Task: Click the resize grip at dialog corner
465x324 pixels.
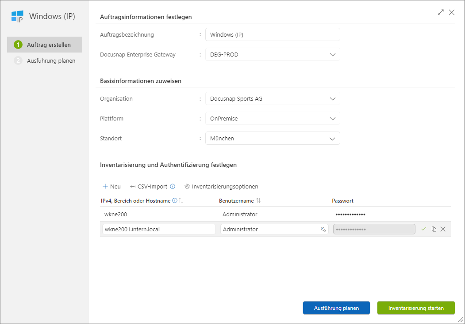Action: pyautogui.click(x=460, y=320)
